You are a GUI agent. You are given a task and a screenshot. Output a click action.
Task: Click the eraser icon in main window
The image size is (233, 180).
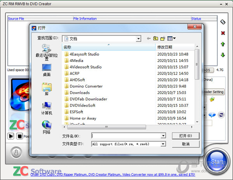223,22
